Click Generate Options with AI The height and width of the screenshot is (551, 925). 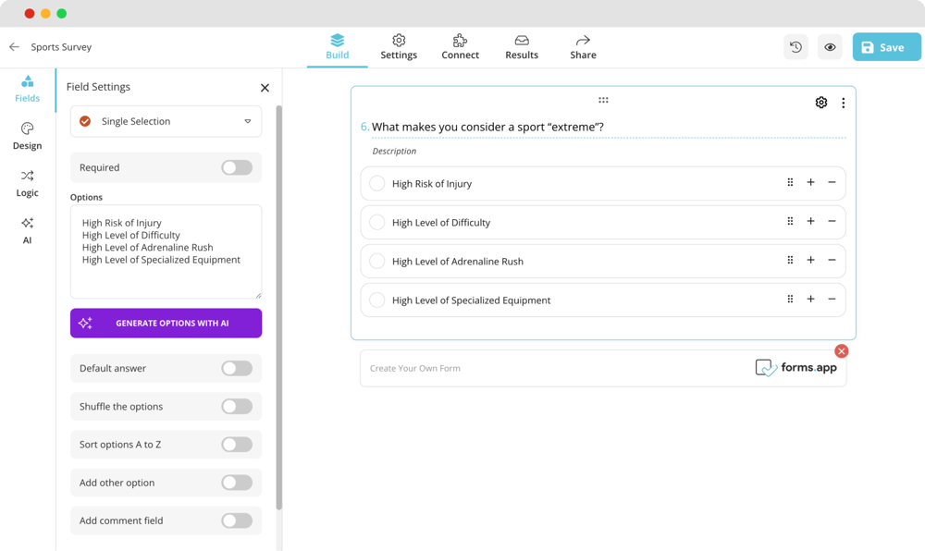166,323
